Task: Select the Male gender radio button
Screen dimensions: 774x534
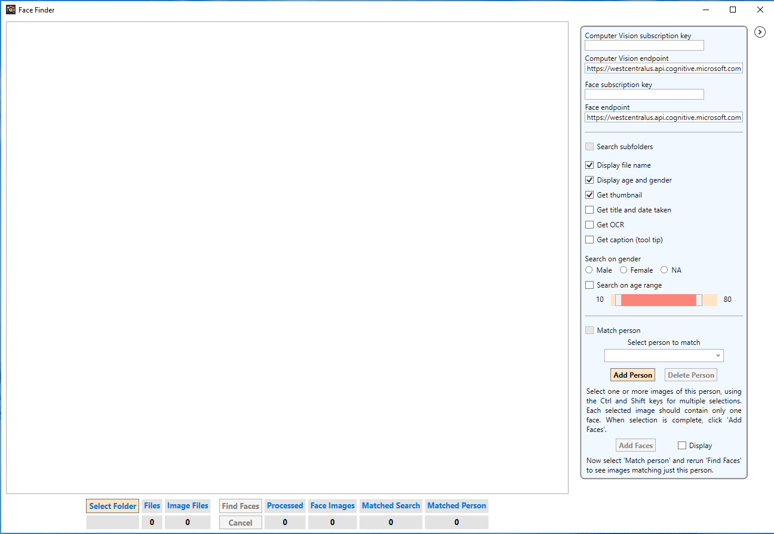Action: (x=589, y=270)
